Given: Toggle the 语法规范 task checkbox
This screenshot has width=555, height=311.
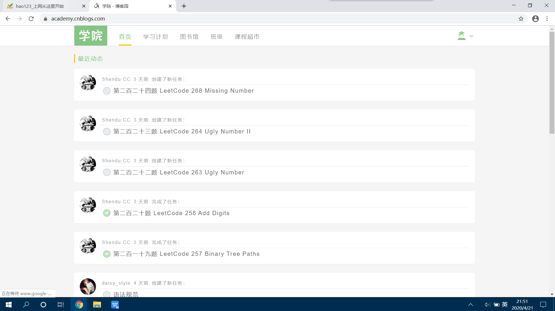Looking at the screenshot, I should click(107, 294).
